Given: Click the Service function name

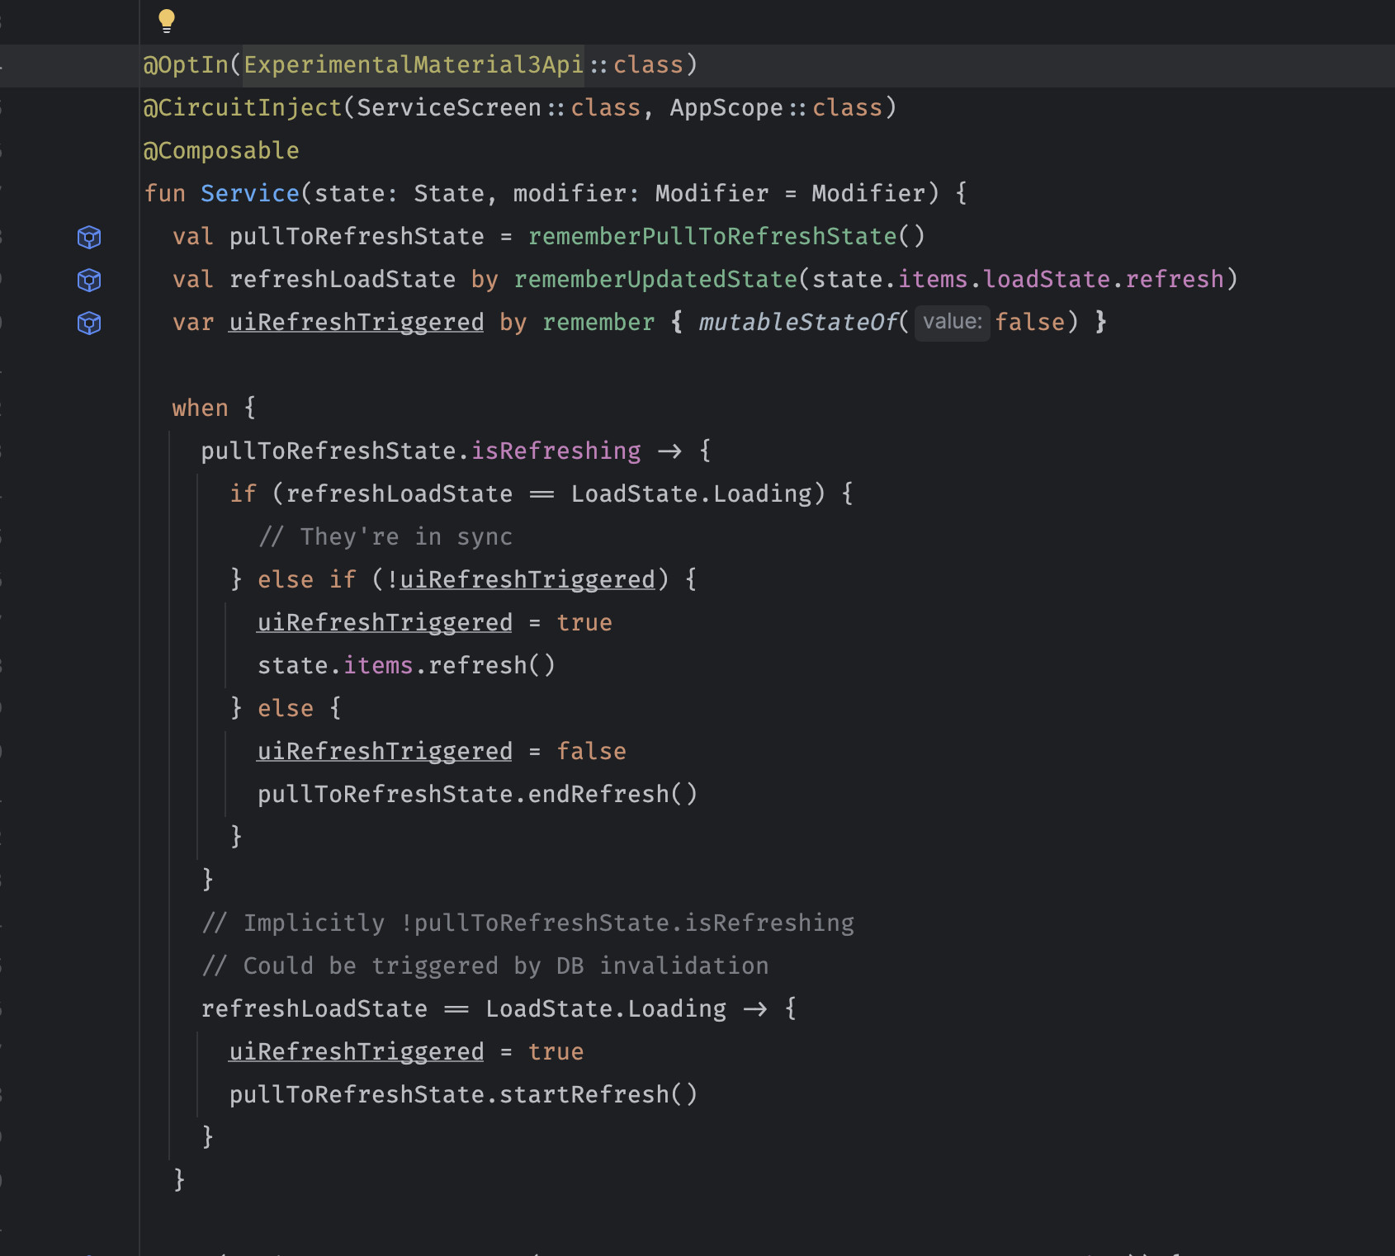Looking at the screenshot, I should (249, 194).
